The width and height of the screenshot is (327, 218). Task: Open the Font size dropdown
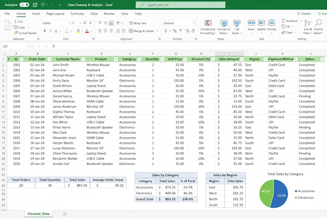(80, 23)
